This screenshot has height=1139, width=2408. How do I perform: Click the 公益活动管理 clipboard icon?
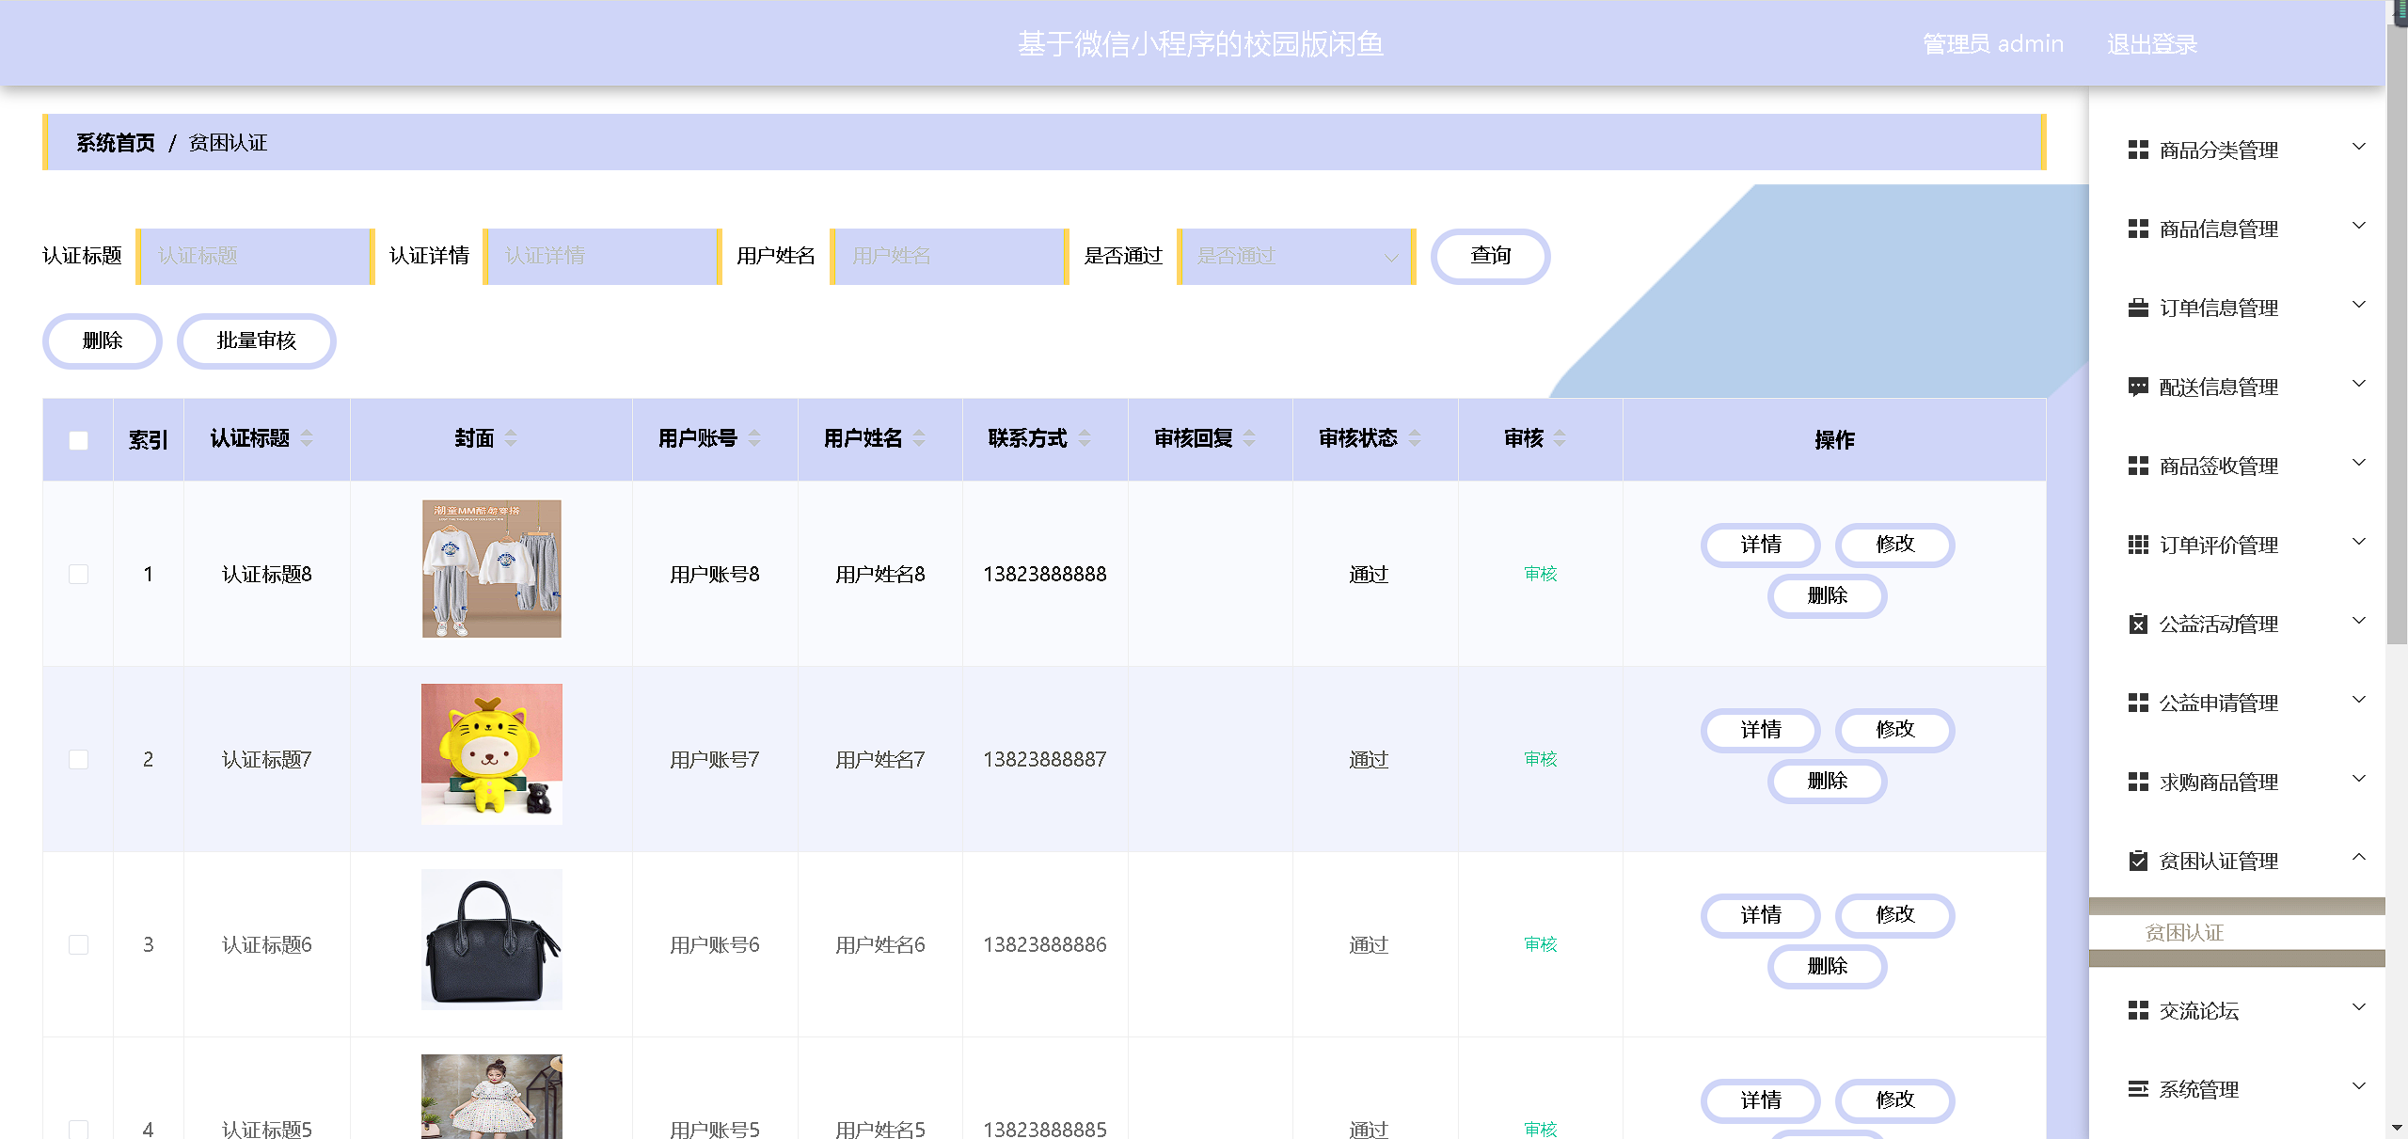click(2138, 624)
